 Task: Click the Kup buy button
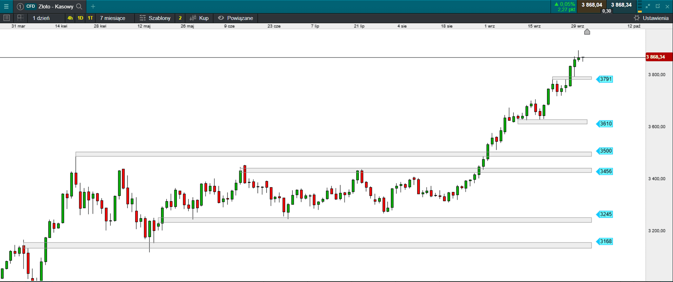(x=199, y=18)
